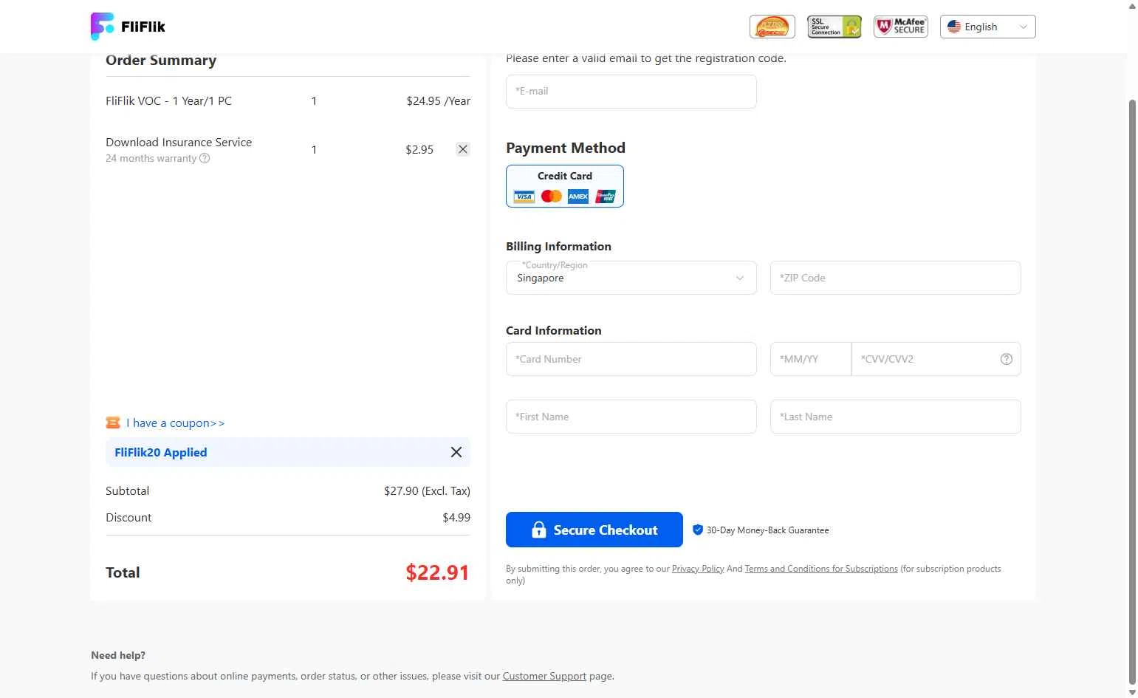Focus the First Name field

[631, 417]
